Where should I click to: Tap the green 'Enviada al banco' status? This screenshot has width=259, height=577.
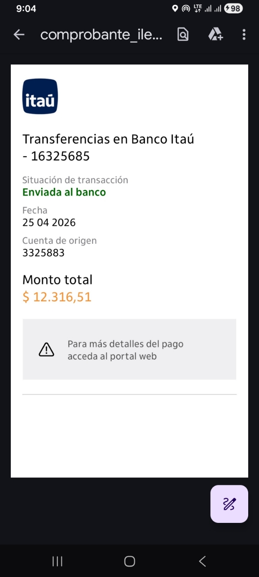coord(64,192)
